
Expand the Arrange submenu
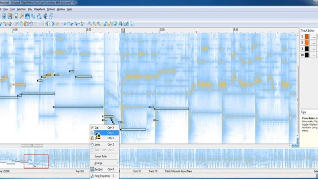(104, 163)
